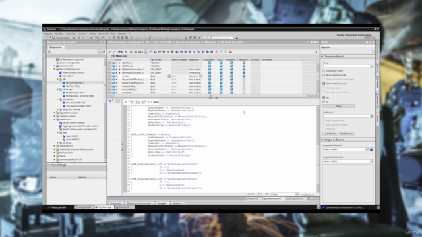Switch to OutputHMI editor in bottom bar
Image resolution: width=422 pixels, height=237 pixels.
coord(125,207)
